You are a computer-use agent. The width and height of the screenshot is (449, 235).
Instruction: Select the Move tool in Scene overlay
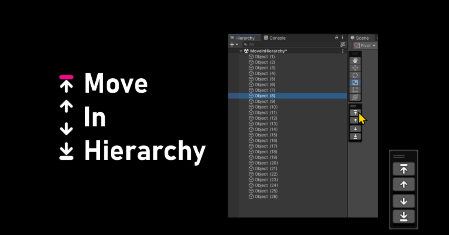pos(355,68)
